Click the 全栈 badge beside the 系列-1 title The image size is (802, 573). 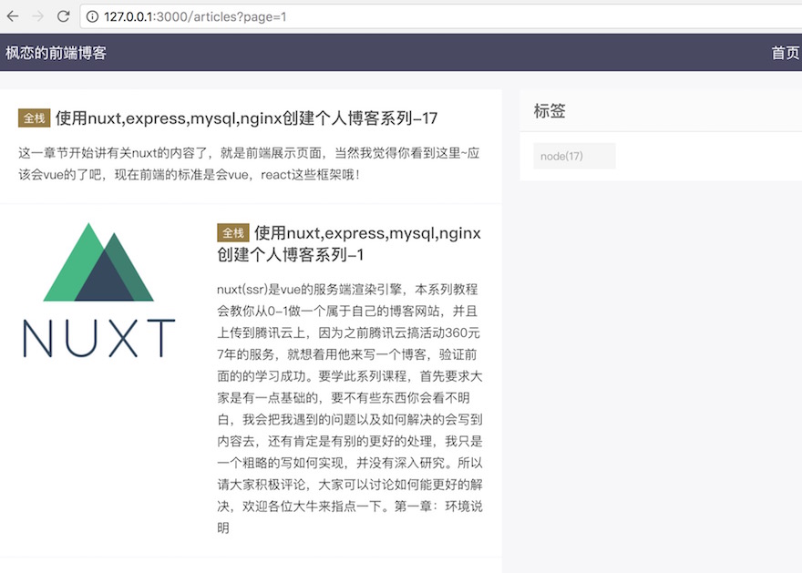tap(231, 232)
